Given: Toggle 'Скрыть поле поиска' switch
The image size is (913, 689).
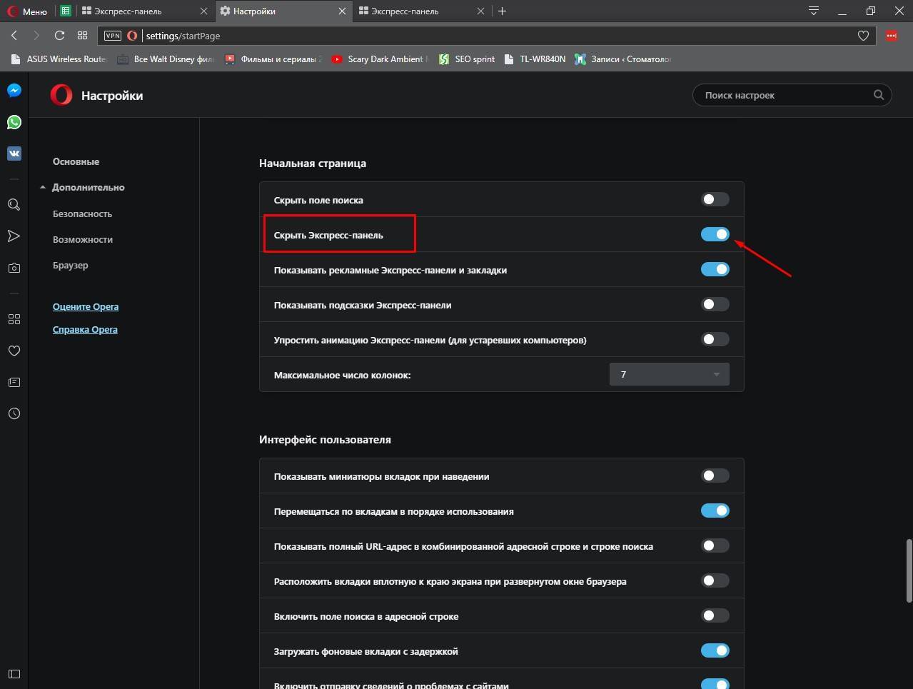Looking at the screenshot, I should tap(715, 199).
